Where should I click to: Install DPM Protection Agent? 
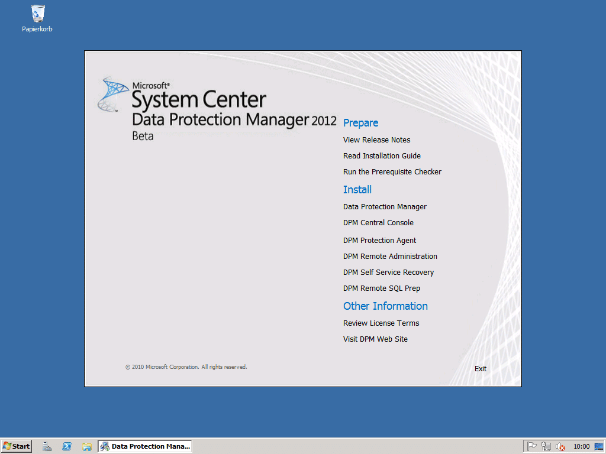(379, 241)
